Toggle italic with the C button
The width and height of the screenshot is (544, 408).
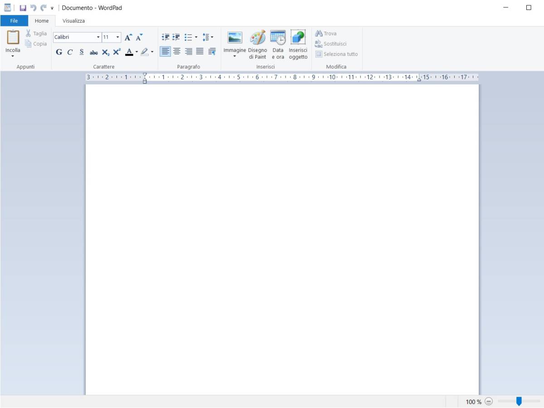coord(70,52)
